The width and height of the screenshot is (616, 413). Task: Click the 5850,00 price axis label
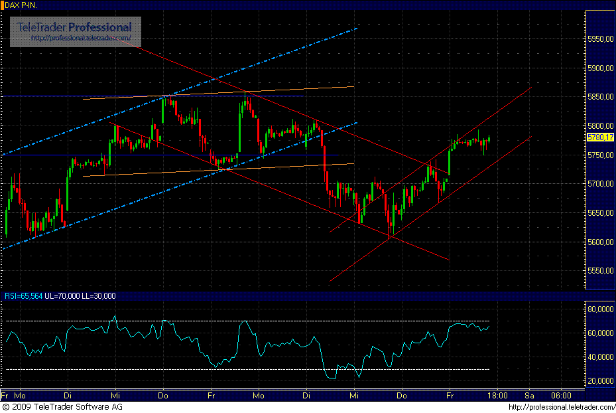click(600, 97)
